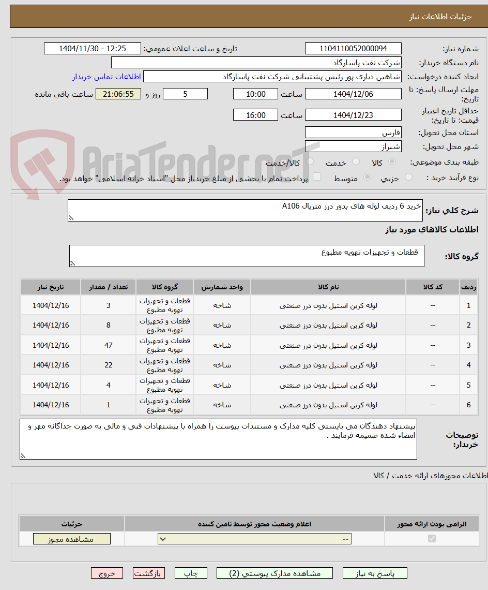This screenshot has height=590, width=488.
Task: Click the quantity 1 in row 6
Action: click(108, 405)
